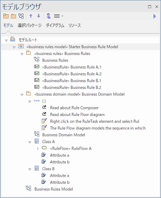Click the New Package folder icon

(13, 16)
